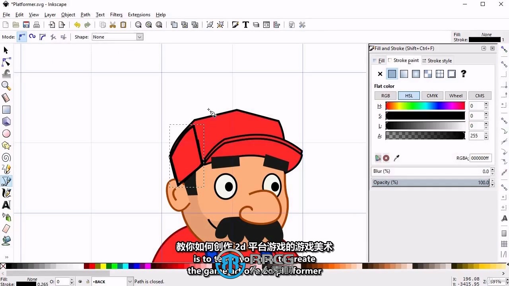Decrease the Alpha value stepper
The width and height of the screenshot is (509, 286).
pyautogui.click(x=486, y=138)
